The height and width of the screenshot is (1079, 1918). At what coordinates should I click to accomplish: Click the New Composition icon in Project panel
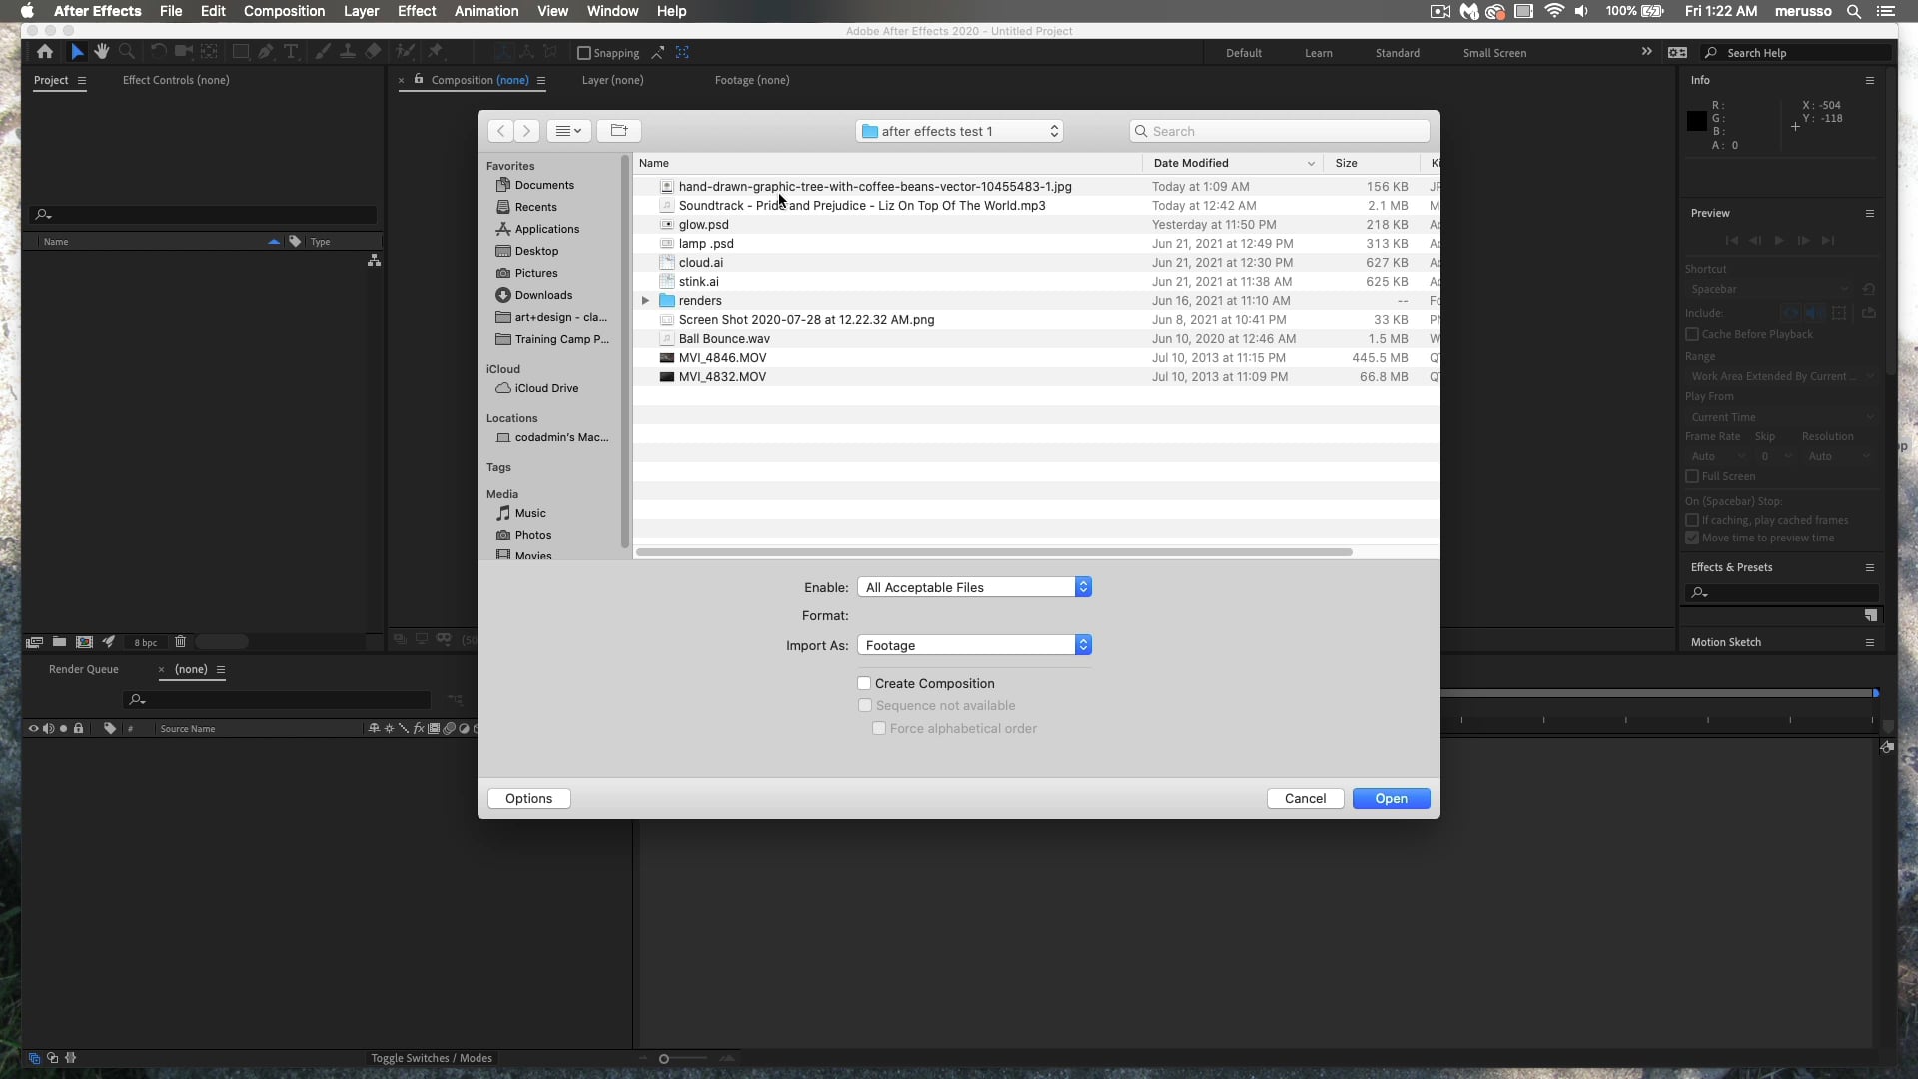[84, 642]
